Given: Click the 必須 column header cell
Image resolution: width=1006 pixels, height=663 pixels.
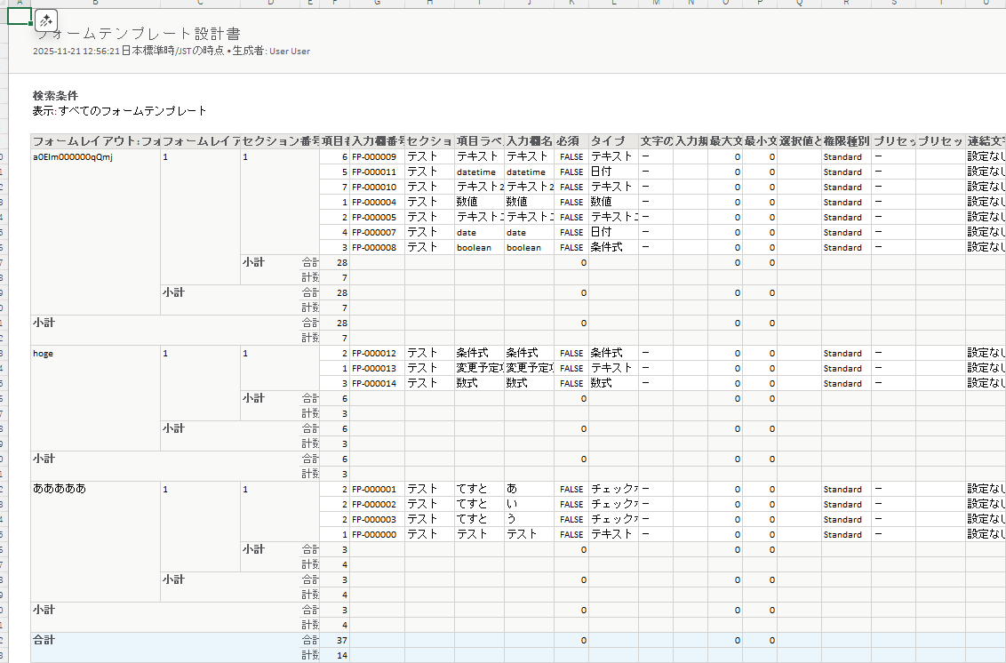Looking at the screenshot, I should (571, 141).
